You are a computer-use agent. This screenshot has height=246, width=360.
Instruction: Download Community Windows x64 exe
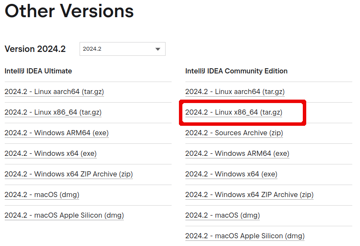(x=231, y=174)
